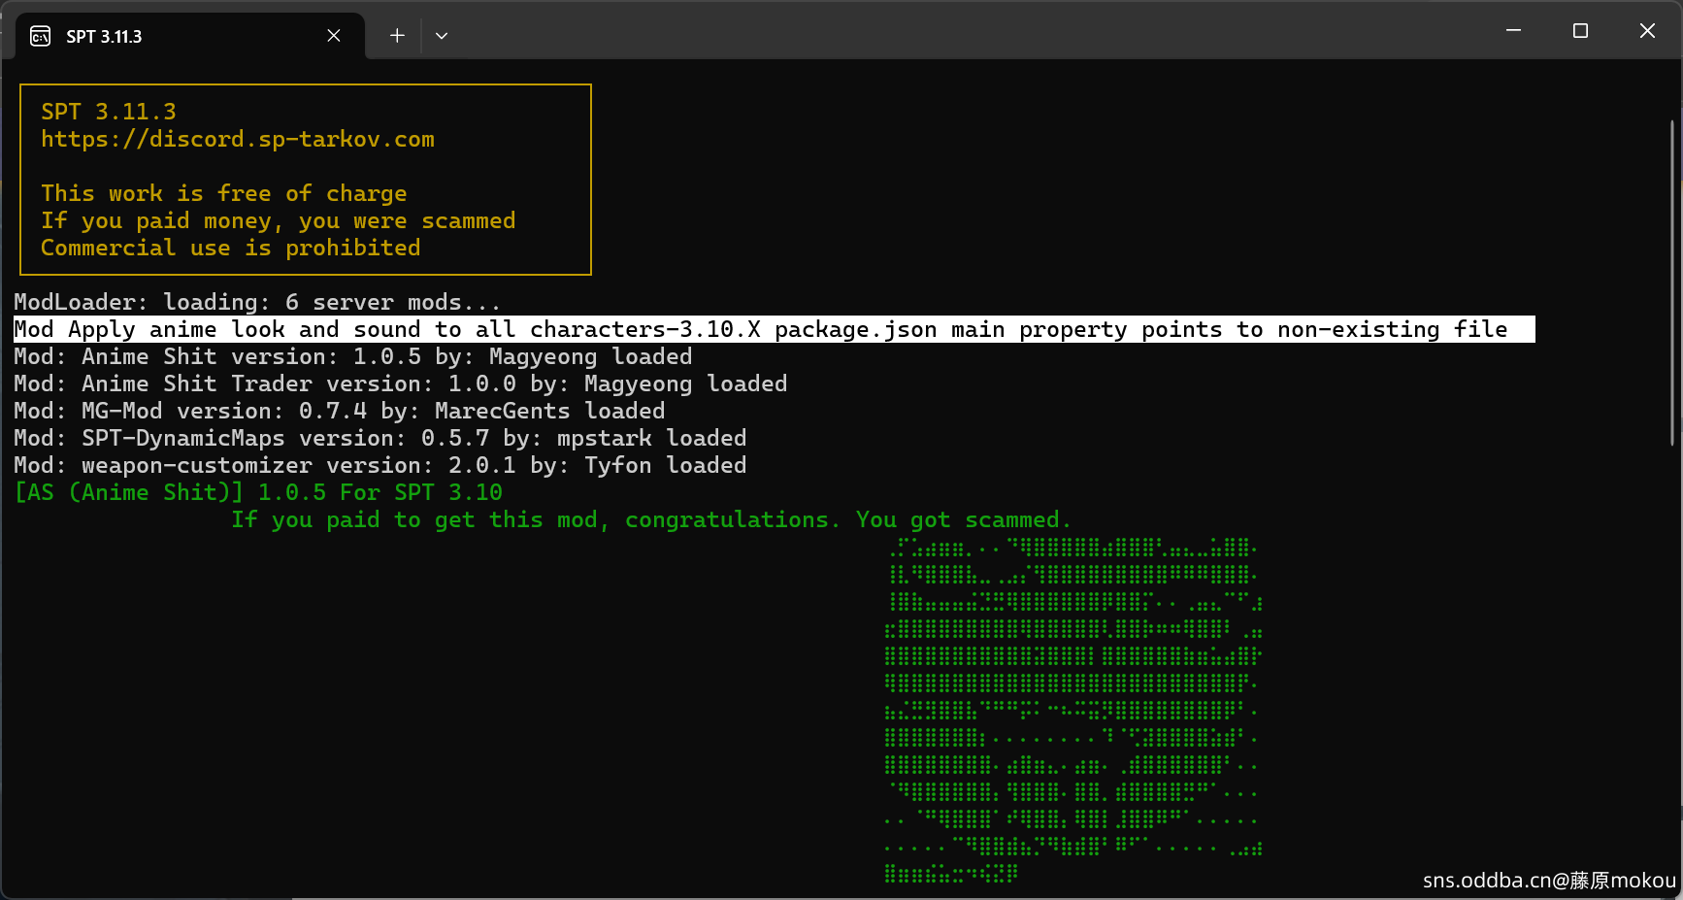Close the terminal window
Image resolution: width=1683 pixels, height=900 pixels.
(1647, 31)
